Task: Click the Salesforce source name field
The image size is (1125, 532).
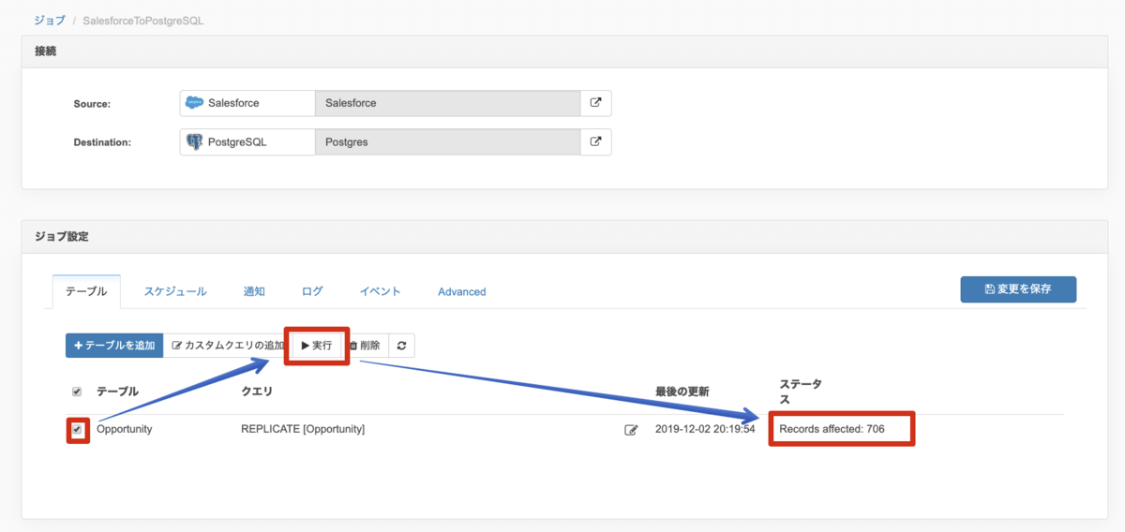Action: [x=447, y=103]
